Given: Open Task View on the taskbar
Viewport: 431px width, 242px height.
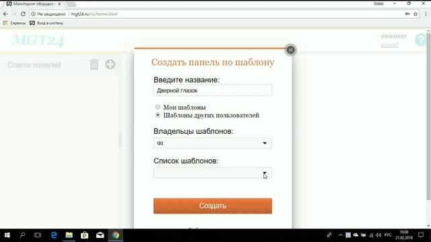Looking at the screenshot, I should coord(38,235).
